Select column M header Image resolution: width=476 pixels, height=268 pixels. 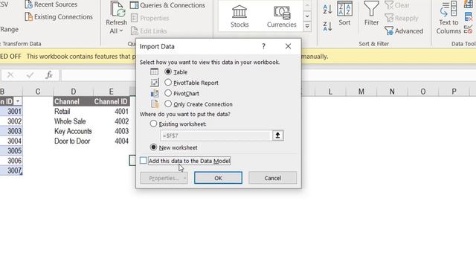(x=361, y=92)
